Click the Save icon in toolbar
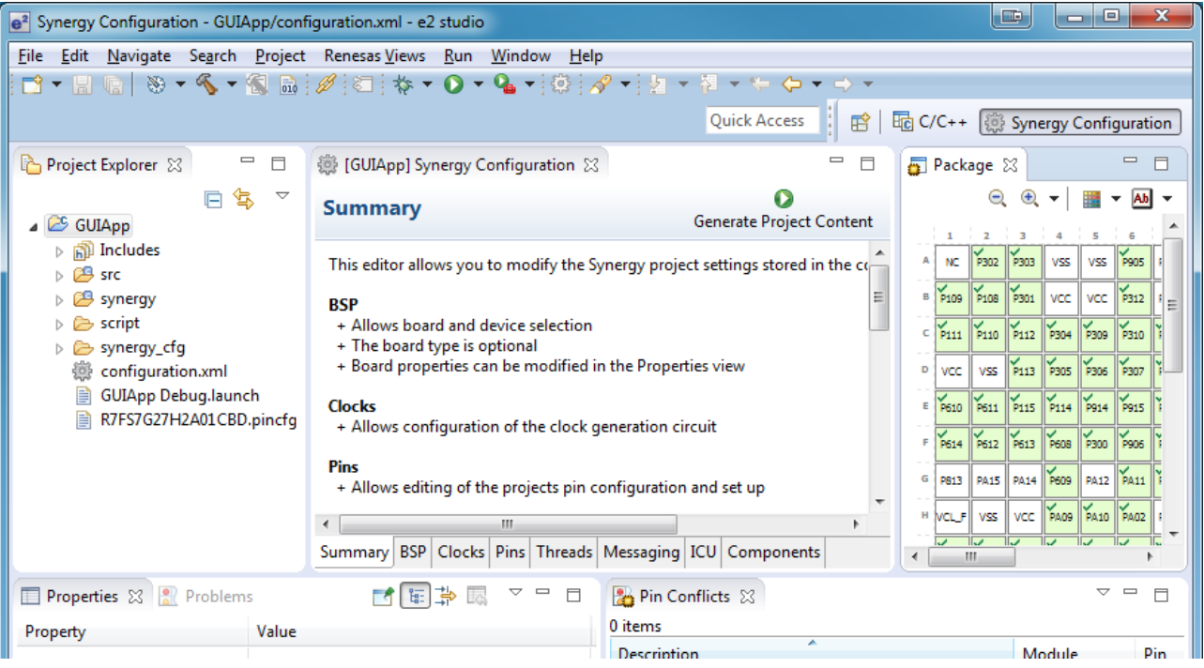 83,84
